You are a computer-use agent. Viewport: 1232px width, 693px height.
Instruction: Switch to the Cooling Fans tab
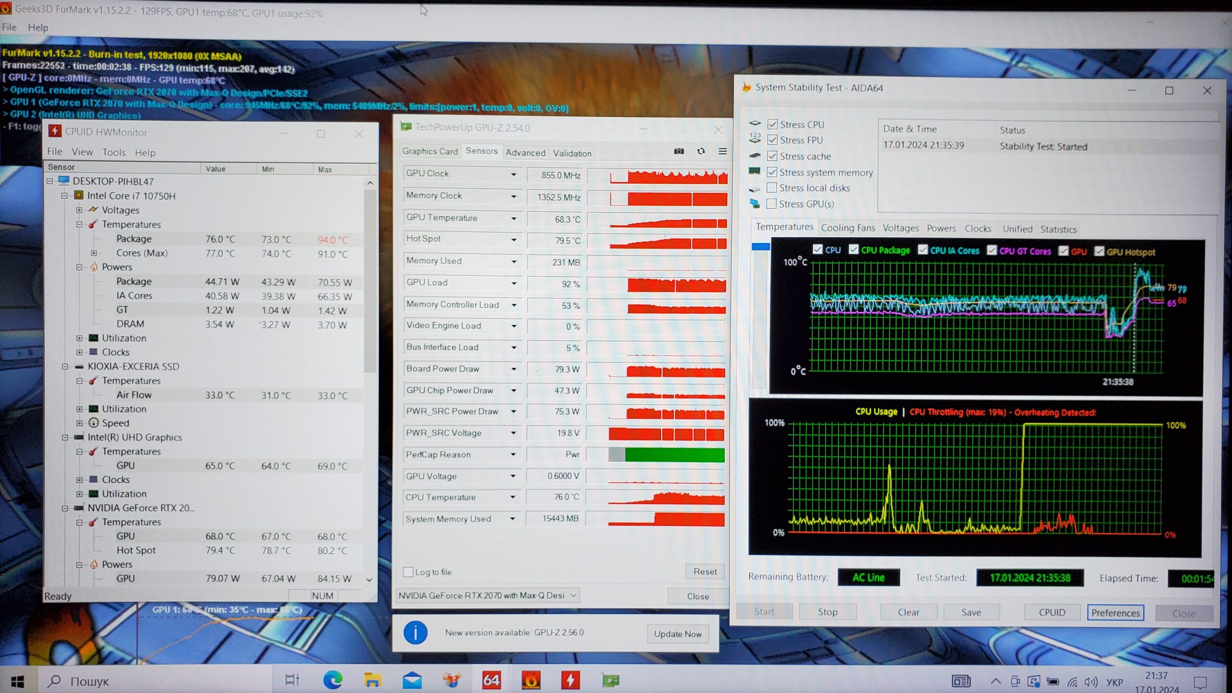click(847, 228)
